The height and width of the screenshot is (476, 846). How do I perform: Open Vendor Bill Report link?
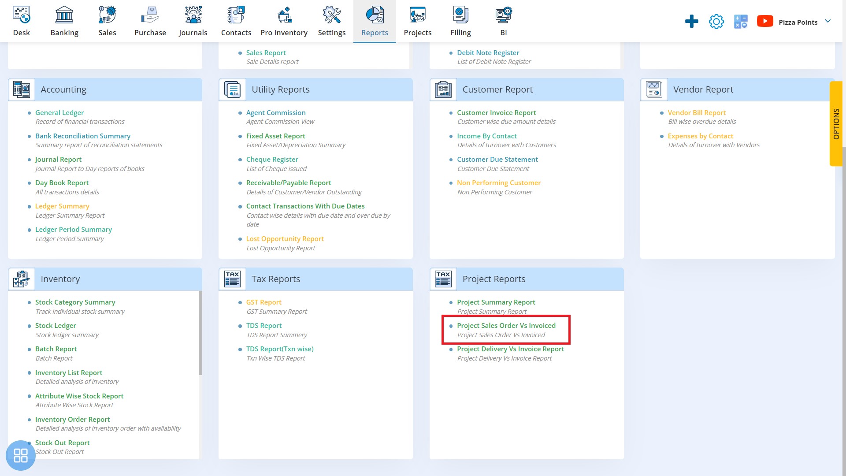click(x=696, y=113)
